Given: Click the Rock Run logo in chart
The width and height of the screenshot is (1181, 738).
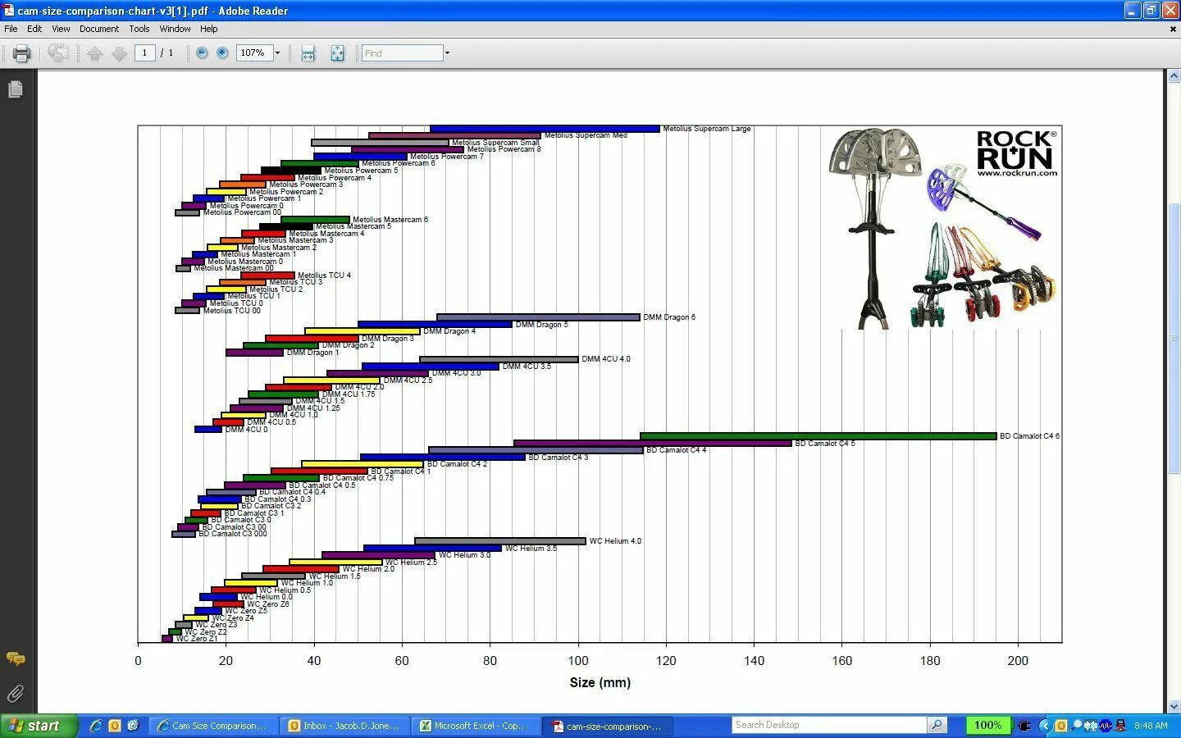Looking at the screenshot, I should point(1016,153).
